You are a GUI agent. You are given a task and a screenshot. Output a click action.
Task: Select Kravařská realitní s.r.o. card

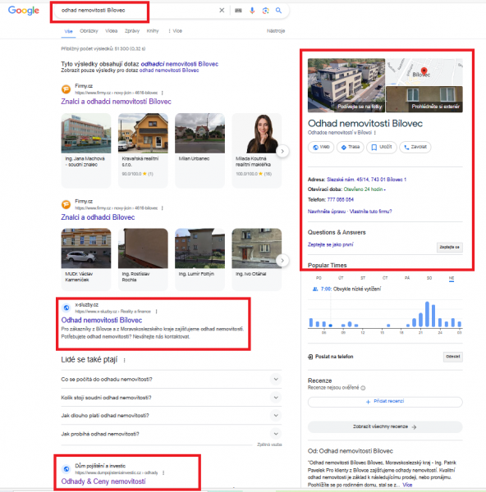143,150
